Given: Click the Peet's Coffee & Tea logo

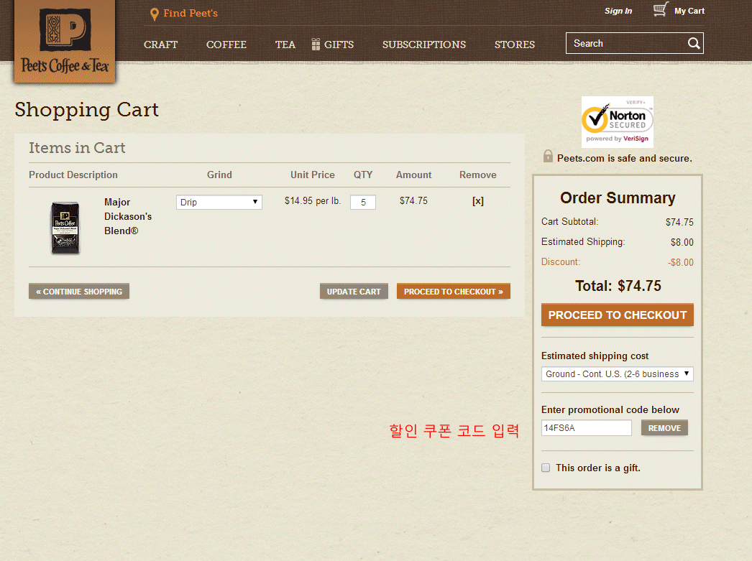Looking at the screenshot, I should pos(65,41).
